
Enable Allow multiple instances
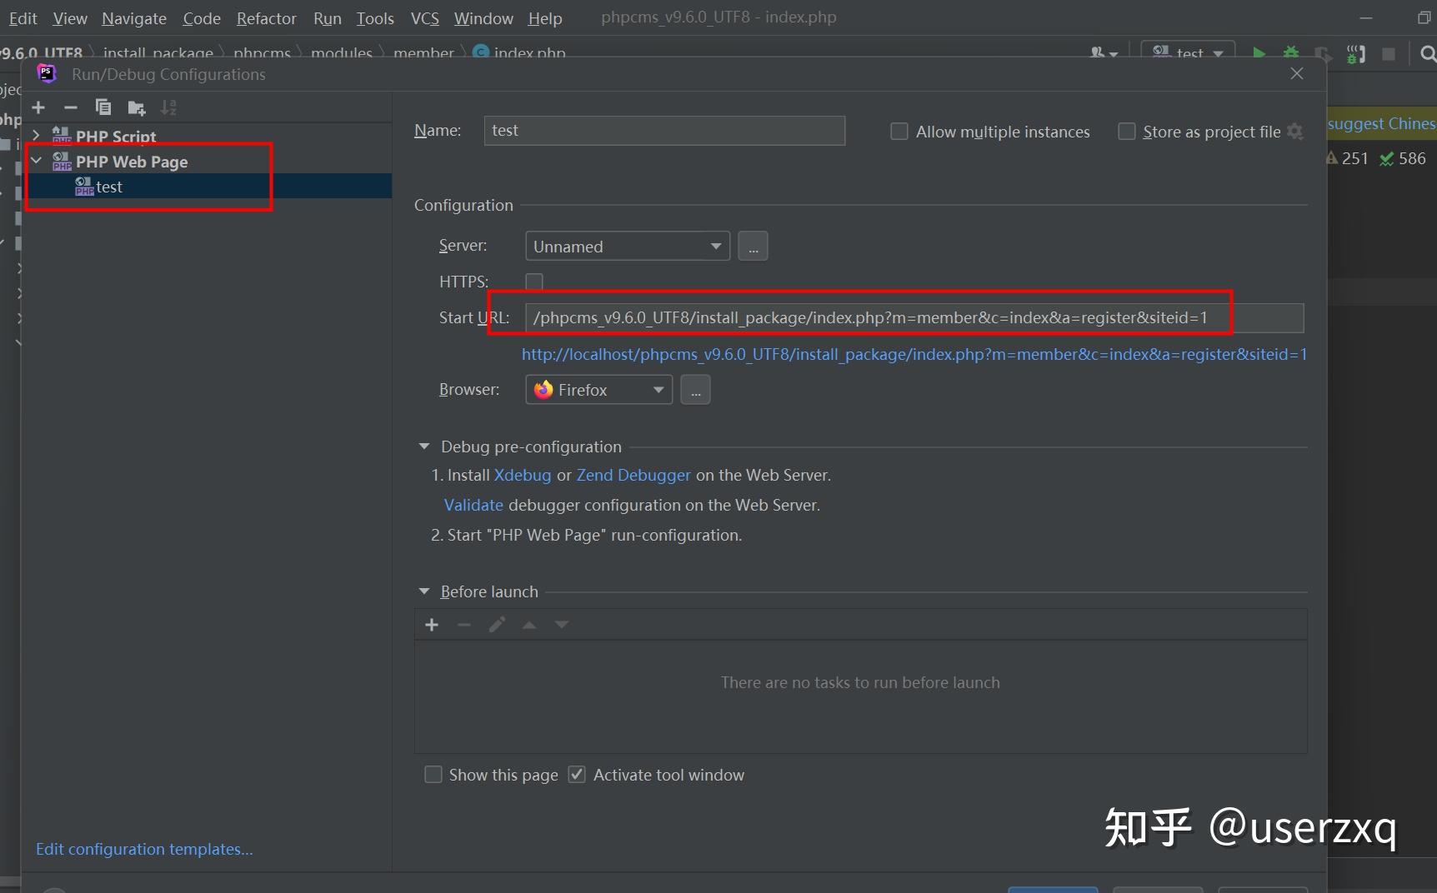click(x=899, y=131)
